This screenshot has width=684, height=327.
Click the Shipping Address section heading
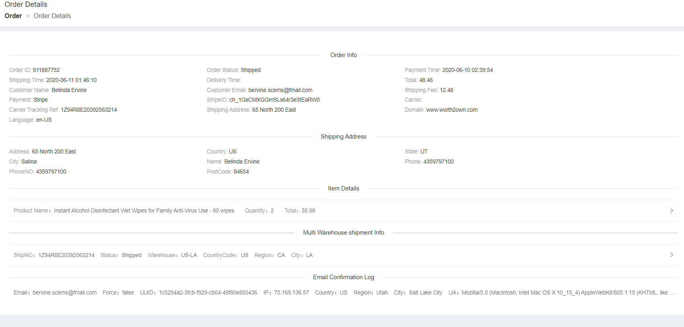[343, 137]
